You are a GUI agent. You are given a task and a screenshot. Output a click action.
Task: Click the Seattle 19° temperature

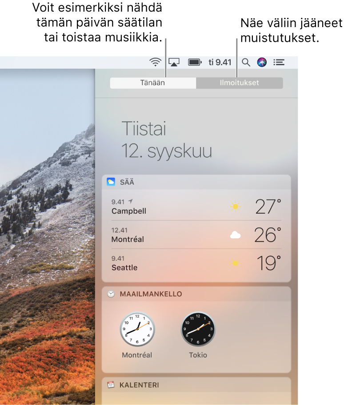(269, 263)
